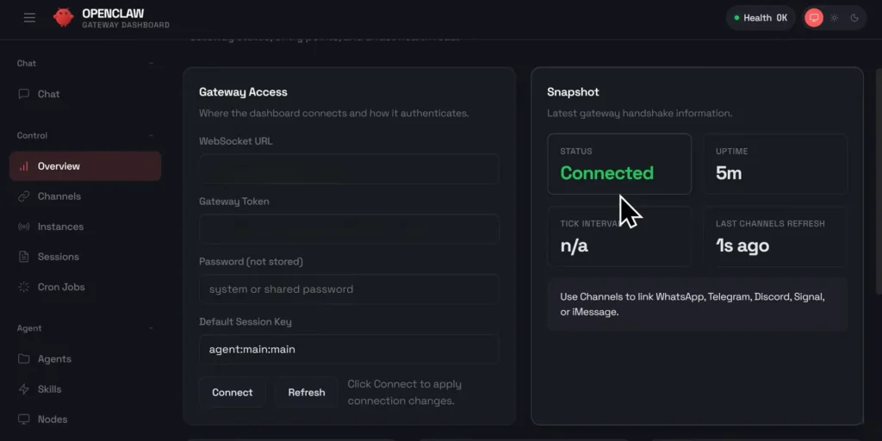Screen dimensions: 882x441
Task: Open the Instances section
Action: [x=60, y=227]
